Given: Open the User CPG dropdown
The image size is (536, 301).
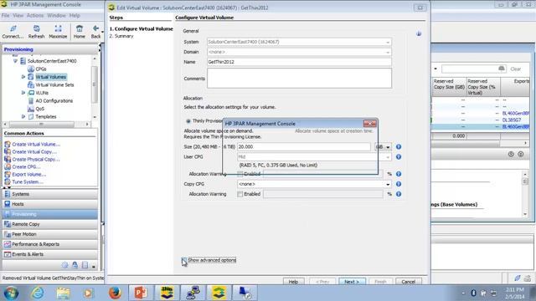Looking at the screenshot, I should 314,157.
